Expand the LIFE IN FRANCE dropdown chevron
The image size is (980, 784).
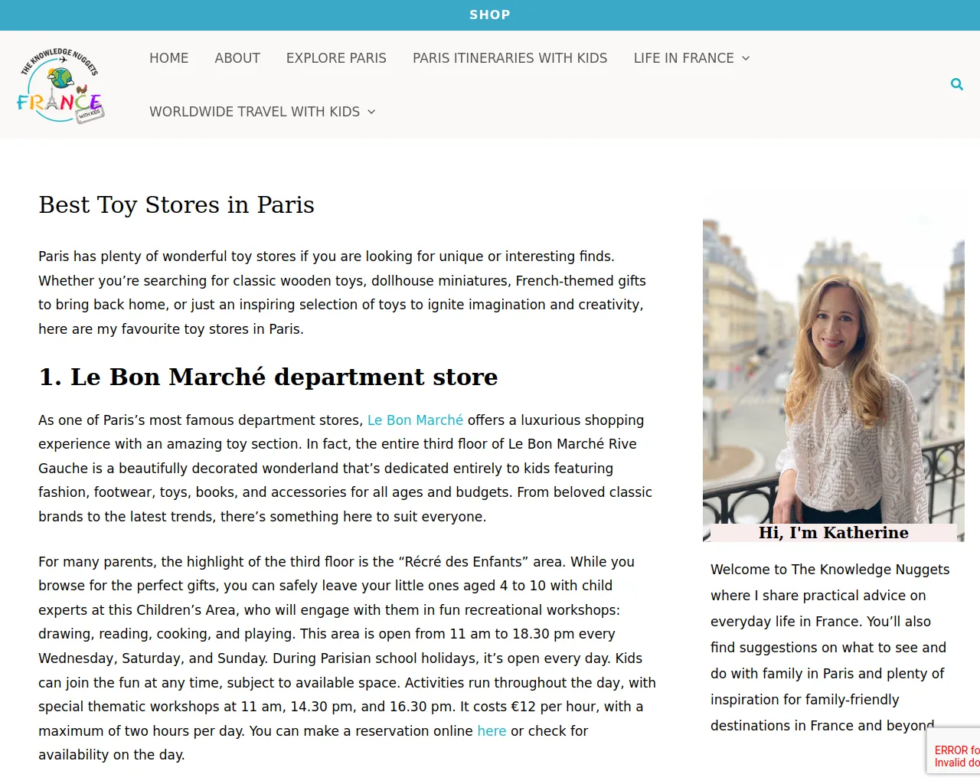click(x=746, y=58)
